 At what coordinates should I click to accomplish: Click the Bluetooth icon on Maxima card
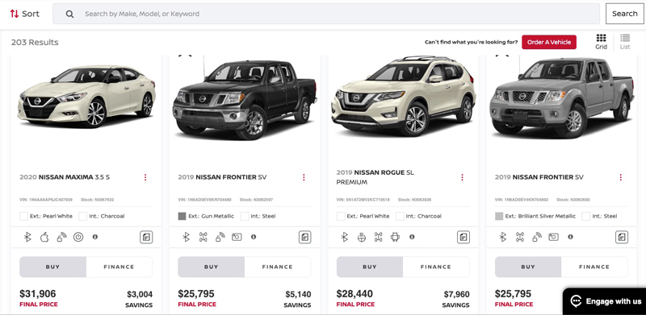pos(27,237)
